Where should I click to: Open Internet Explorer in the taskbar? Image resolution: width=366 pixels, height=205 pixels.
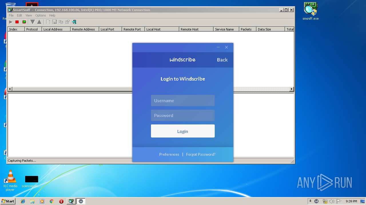pos(23,201)
